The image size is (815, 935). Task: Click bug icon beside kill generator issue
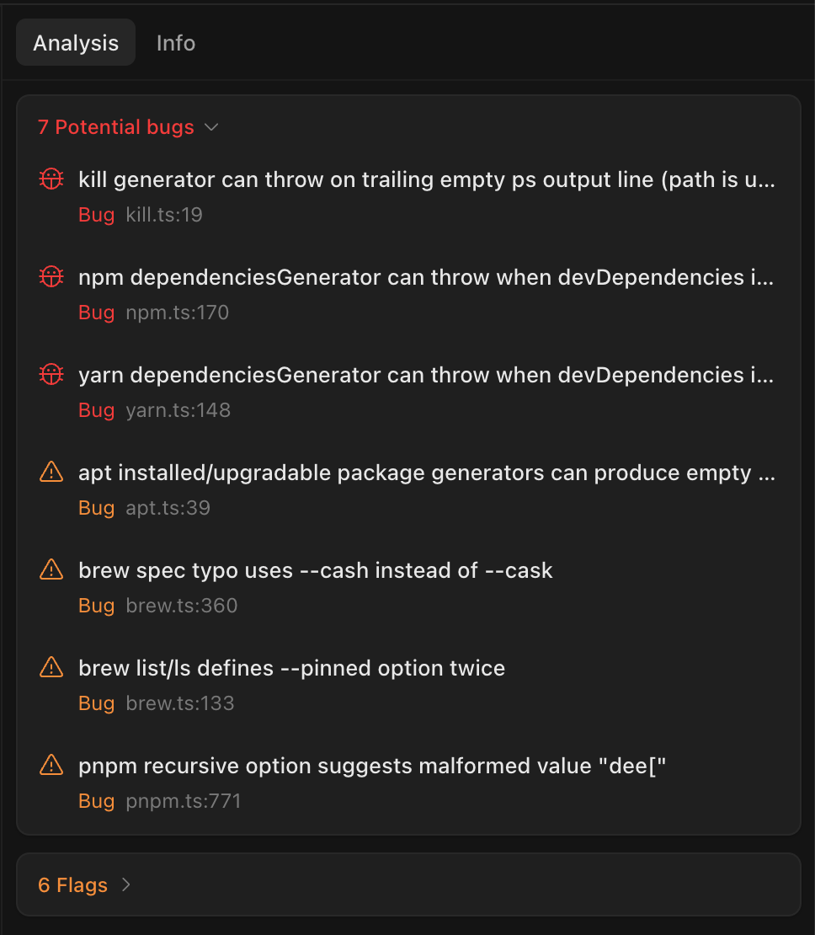pyautogui.click(x=51, y=179)
